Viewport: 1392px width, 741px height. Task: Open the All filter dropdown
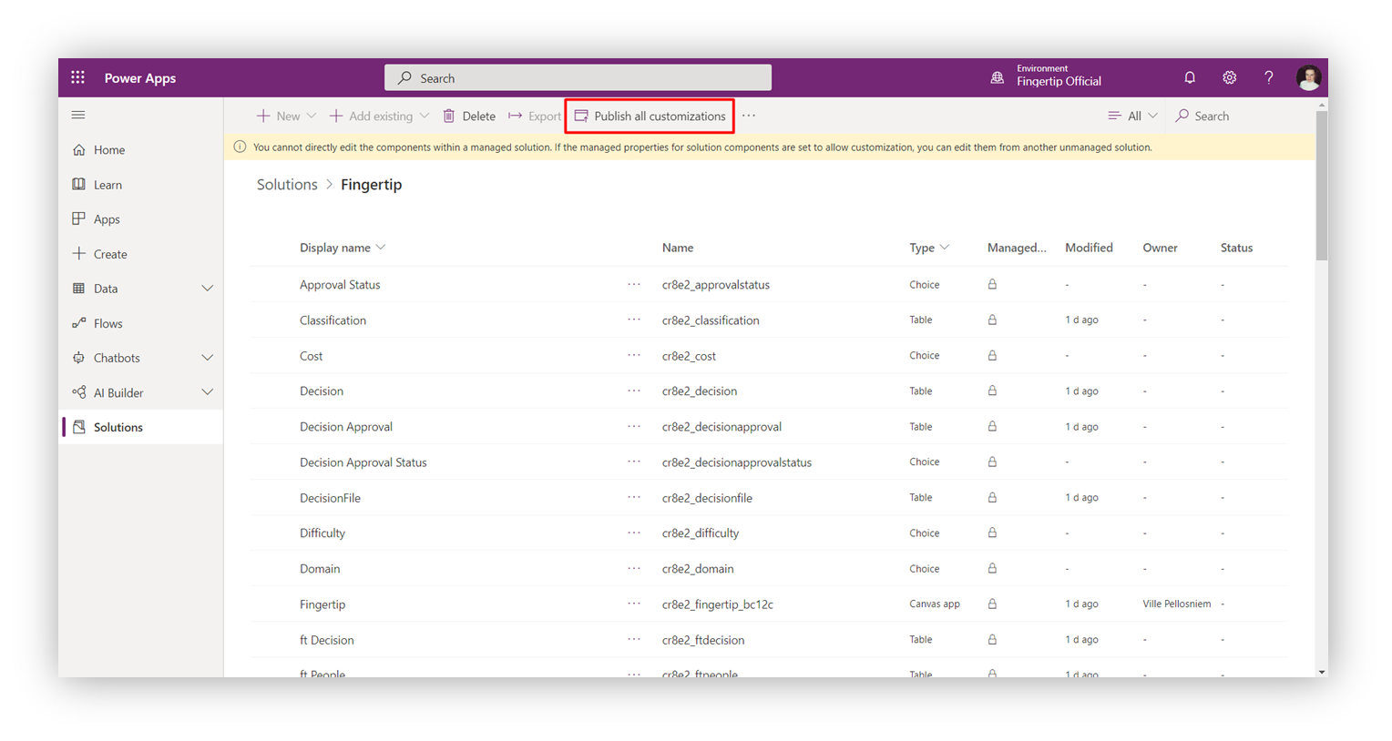(1132, 116)
